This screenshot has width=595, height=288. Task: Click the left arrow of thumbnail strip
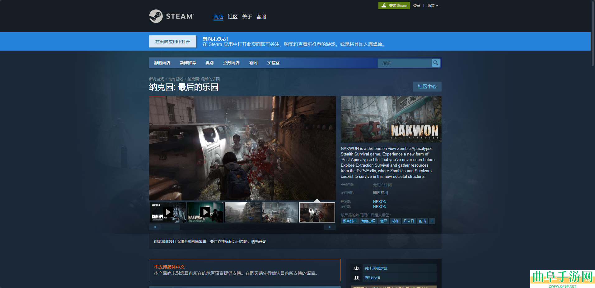pos(155,227)
